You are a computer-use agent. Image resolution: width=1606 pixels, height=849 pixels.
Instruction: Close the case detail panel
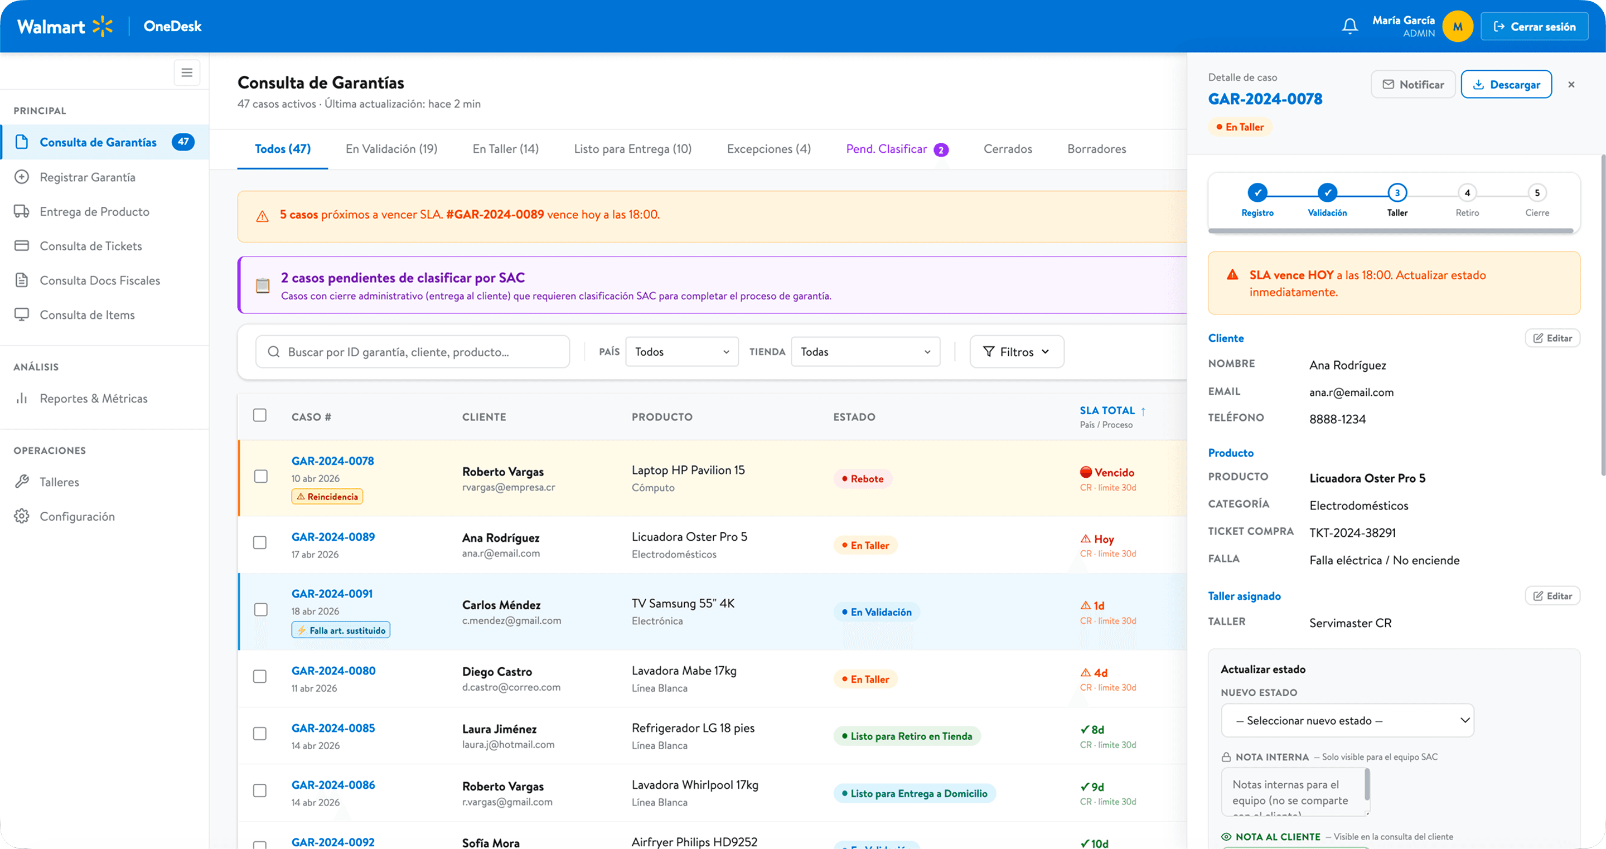tap(1570, 84)
